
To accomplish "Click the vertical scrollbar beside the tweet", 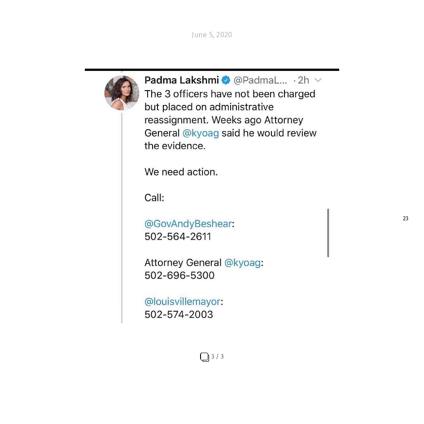I will coord(328,233).
